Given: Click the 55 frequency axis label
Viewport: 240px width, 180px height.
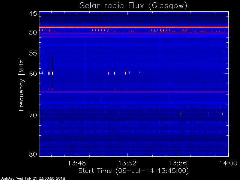Looking at the screenshot, I should pos(33,53).
